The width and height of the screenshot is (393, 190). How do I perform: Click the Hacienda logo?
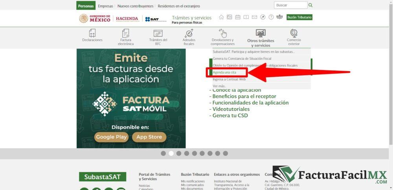coord(127,18)
